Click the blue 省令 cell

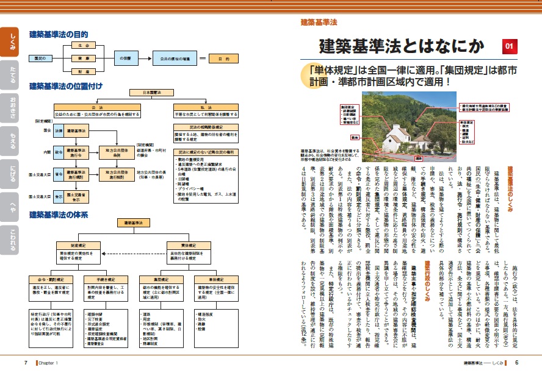[59, 174]
